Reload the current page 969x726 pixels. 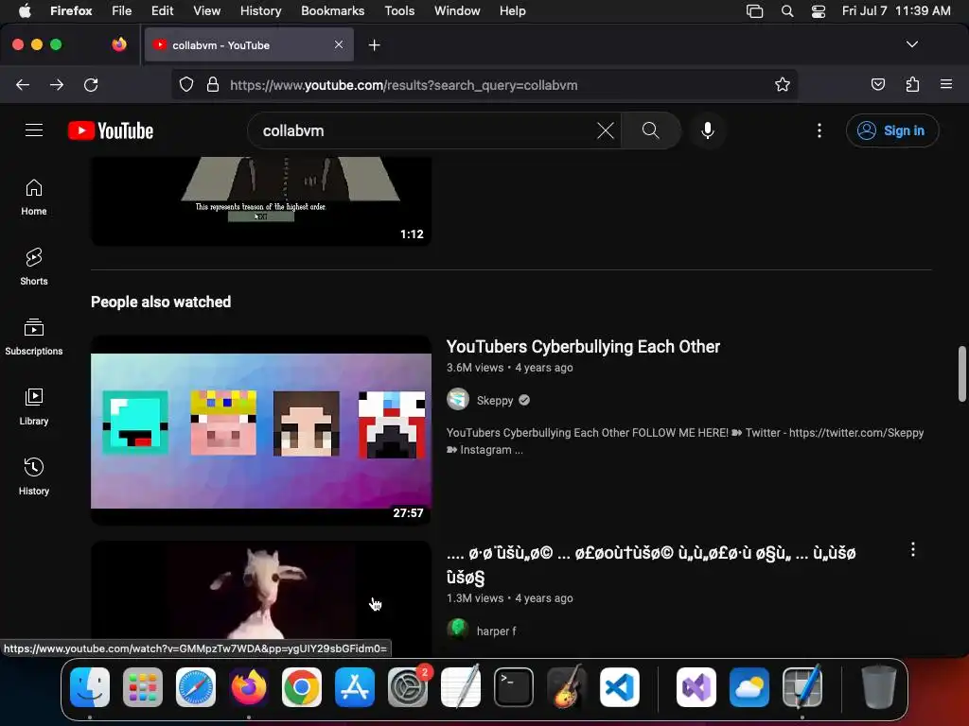[x=91, y=84]
